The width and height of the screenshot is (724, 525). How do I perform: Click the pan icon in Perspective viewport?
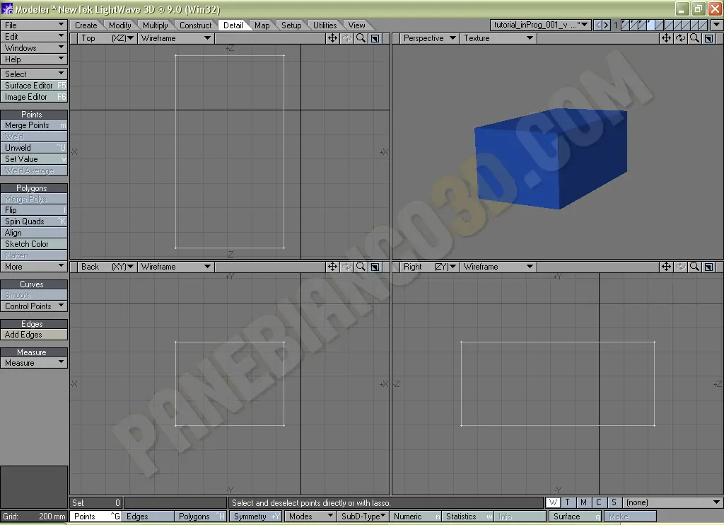[666, 38]
